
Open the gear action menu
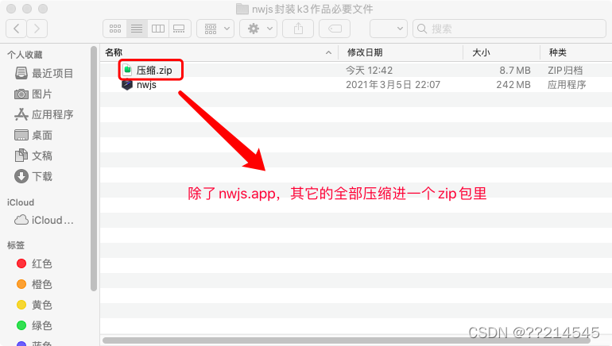coord(258,29)
